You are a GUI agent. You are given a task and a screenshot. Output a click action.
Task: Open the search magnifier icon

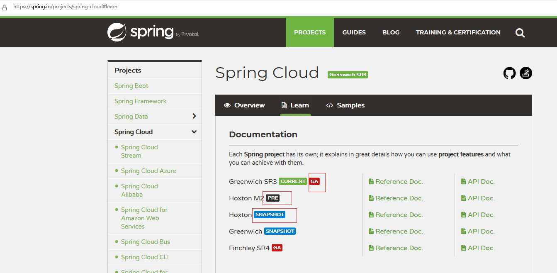pos(520,33)
